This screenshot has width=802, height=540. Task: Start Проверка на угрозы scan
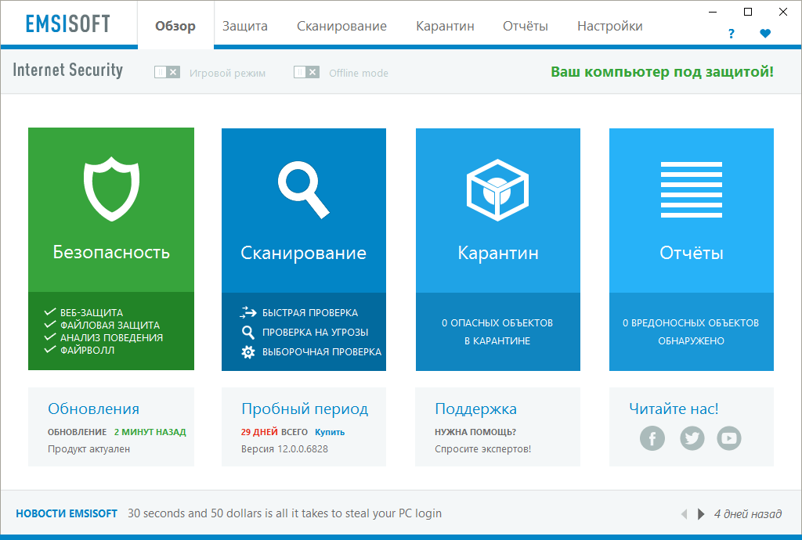315,332
